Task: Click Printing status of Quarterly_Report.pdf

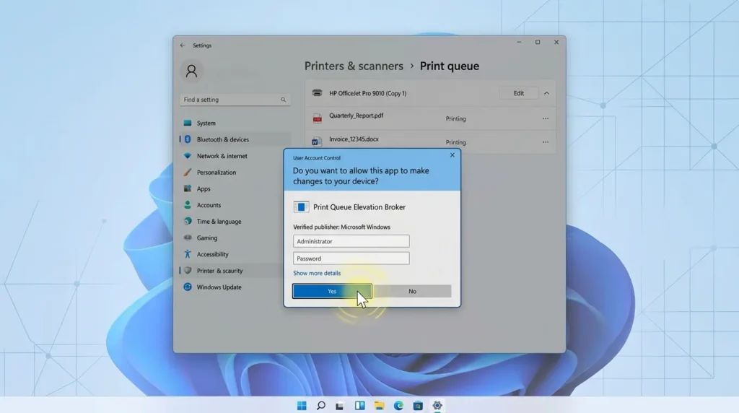Action: coord(456,119)
